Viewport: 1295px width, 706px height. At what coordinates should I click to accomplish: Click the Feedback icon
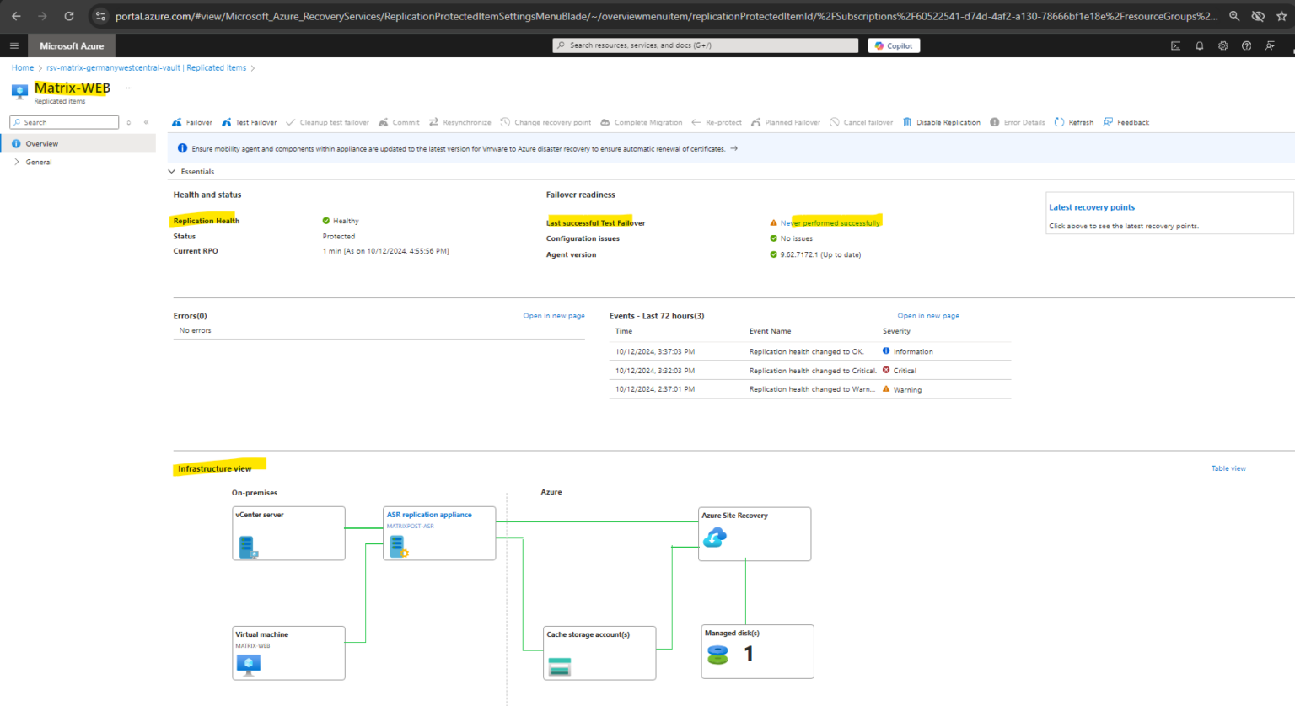click(x=1105, y=122)
